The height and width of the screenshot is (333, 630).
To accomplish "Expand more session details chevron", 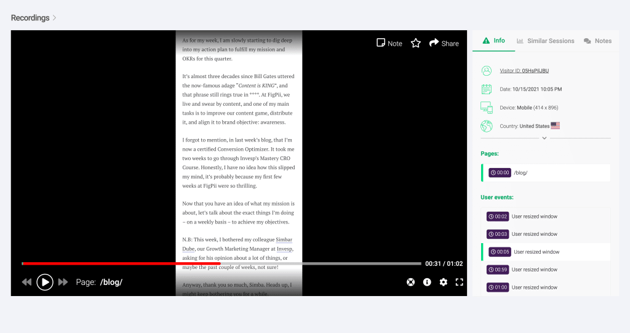I will 544,138.
